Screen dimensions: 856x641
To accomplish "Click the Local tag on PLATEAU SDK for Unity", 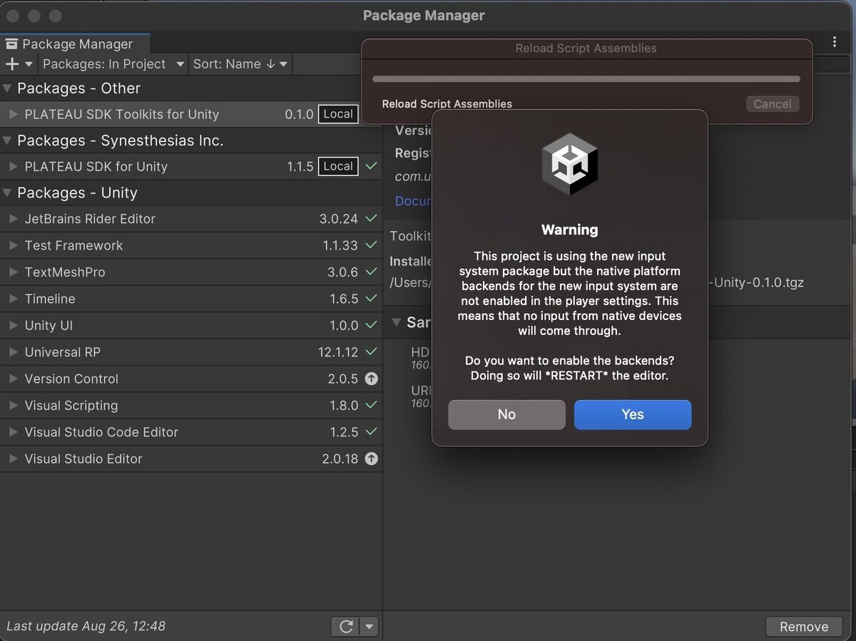I will (338, 166).
